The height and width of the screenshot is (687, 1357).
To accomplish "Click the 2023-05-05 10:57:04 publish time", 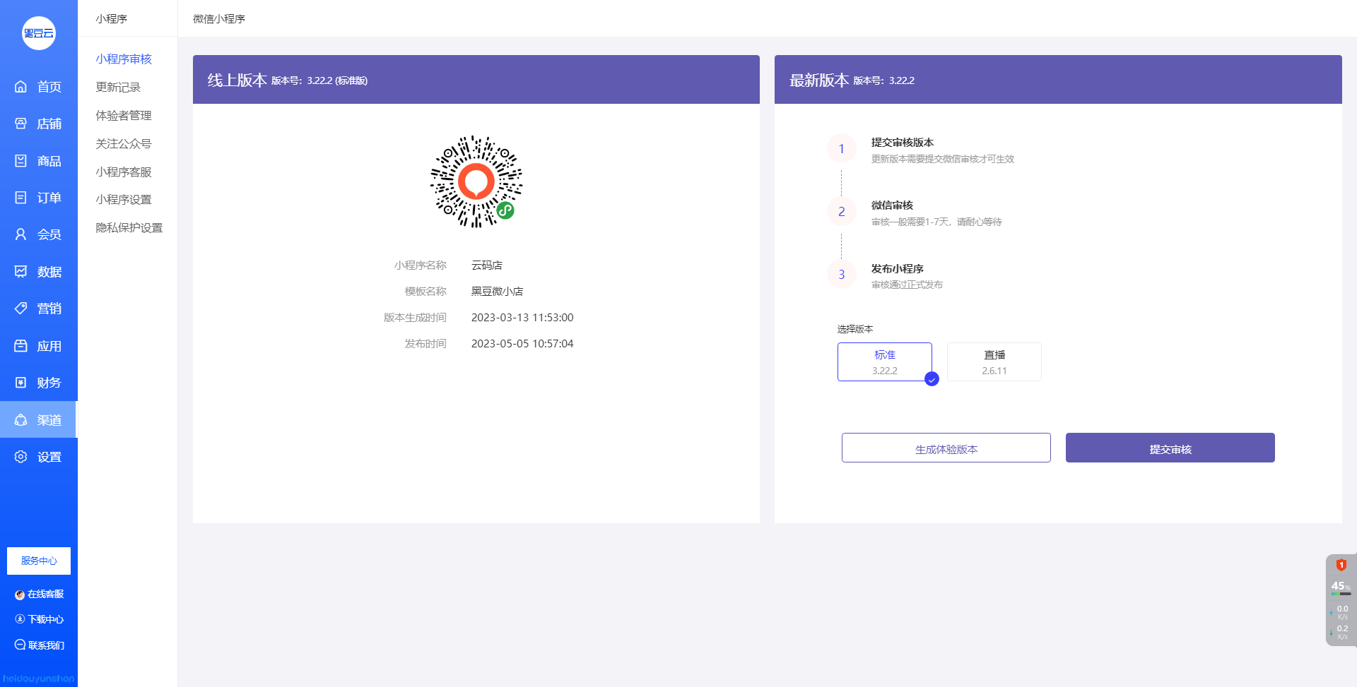I will 522,344.
